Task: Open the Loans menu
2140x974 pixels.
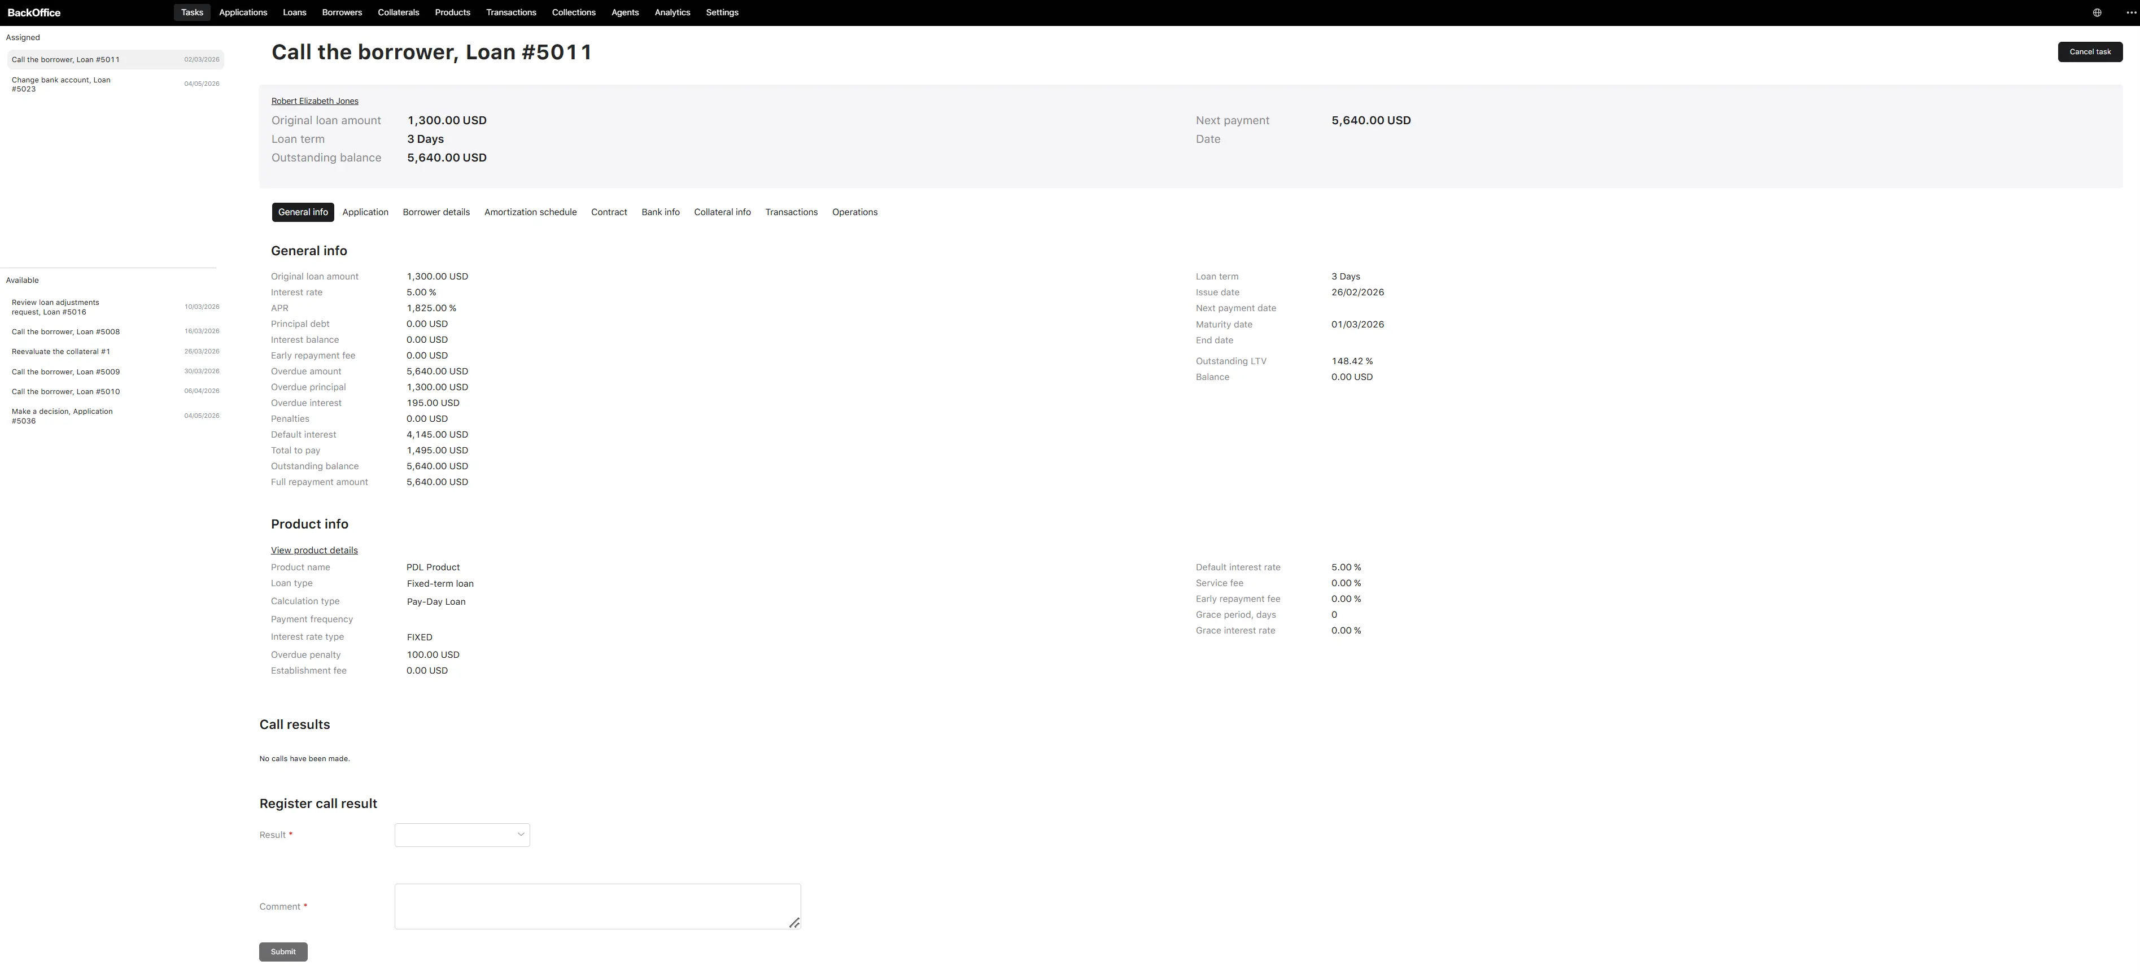Action: tap(294, 12)
